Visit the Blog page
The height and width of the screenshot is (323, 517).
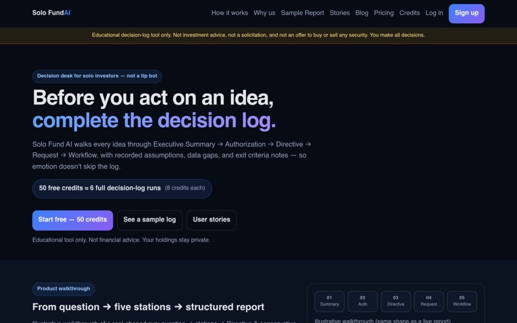(x=361, y=13)
